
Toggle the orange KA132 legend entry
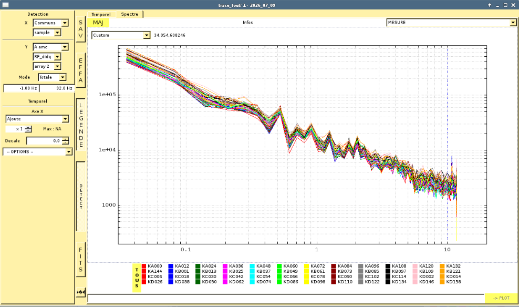coord(450,266)
